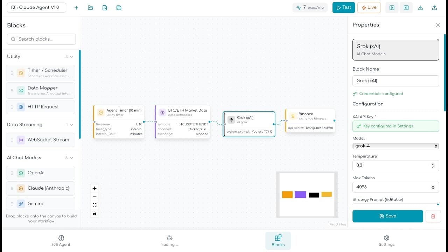Upload the workflow with the export icon
The width and height of the screenshot is (448, 252).
coord(434,7)
